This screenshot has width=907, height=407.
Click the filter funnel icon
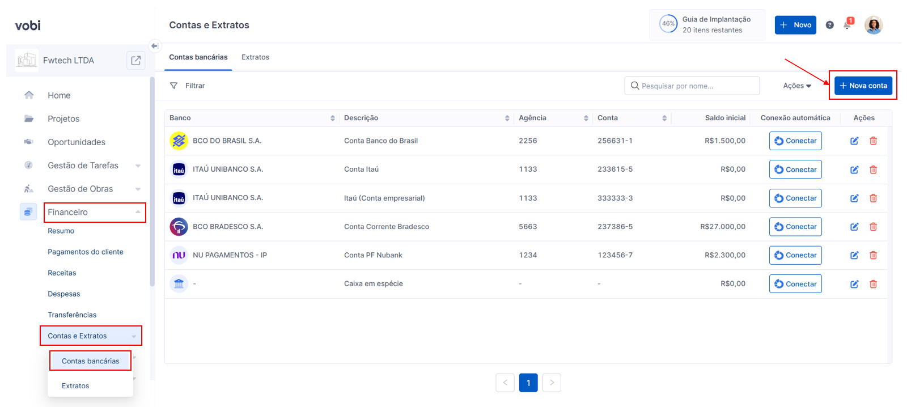[x=174, y=86]
